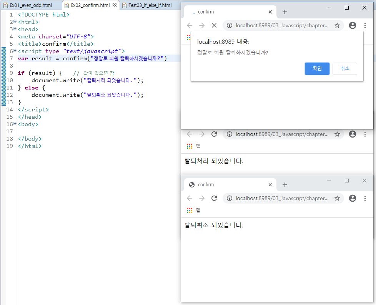The image size is (376, 305).
Task: Reload the page in the middle browser
Action: (x=214, y=134)
